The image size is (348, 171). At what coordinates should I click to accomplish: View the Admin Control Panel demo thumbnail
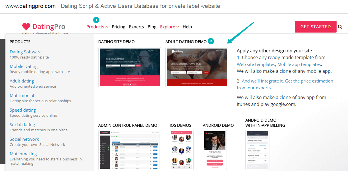130,150
